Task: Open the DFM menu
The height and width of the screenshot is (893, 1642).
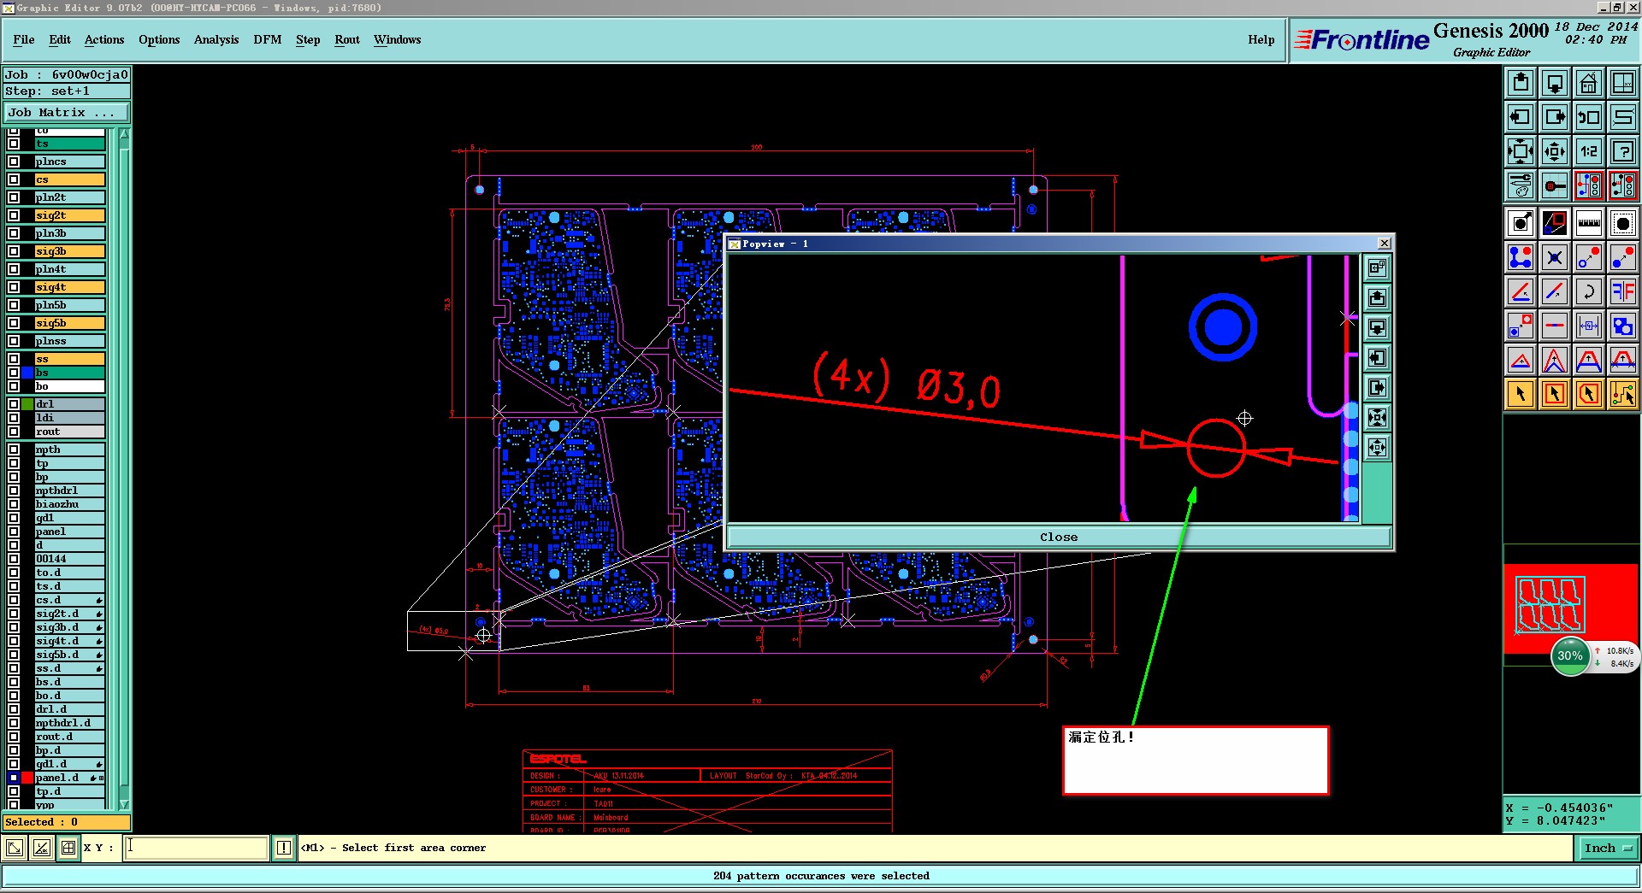Action: click(268, 39)
